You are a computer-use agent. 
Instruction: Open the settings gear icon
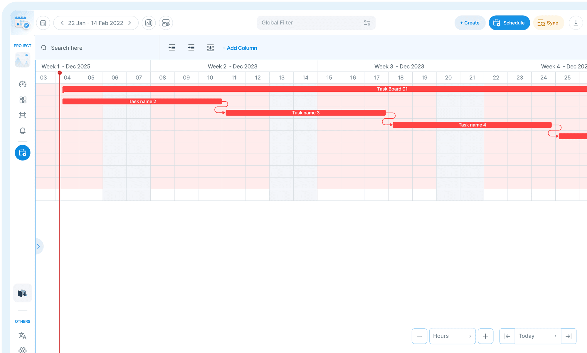pos(23,350)
